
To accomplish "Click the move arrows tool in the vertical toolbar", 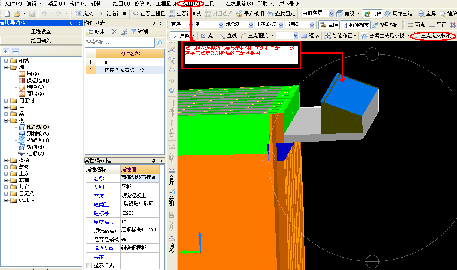I will click(x=172, y=81).
